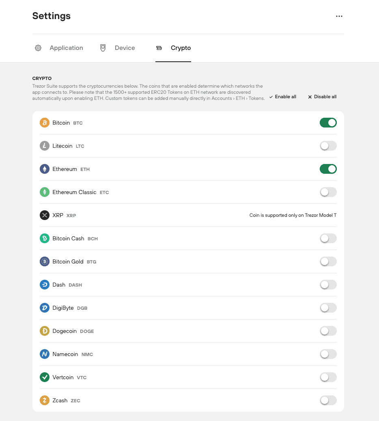Turn off the Ethereum toggle

[x=328, y=169]
